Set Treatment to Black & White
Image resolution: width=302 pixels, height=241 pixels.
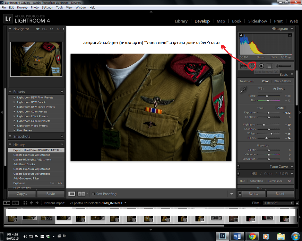point(283,81)
